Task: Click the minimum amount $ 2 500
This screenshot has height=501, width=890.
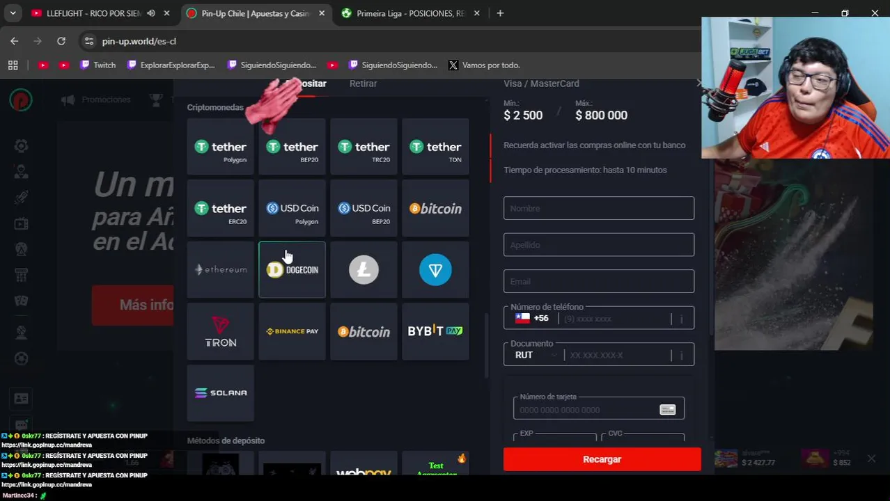Action: tap(523, 116)
